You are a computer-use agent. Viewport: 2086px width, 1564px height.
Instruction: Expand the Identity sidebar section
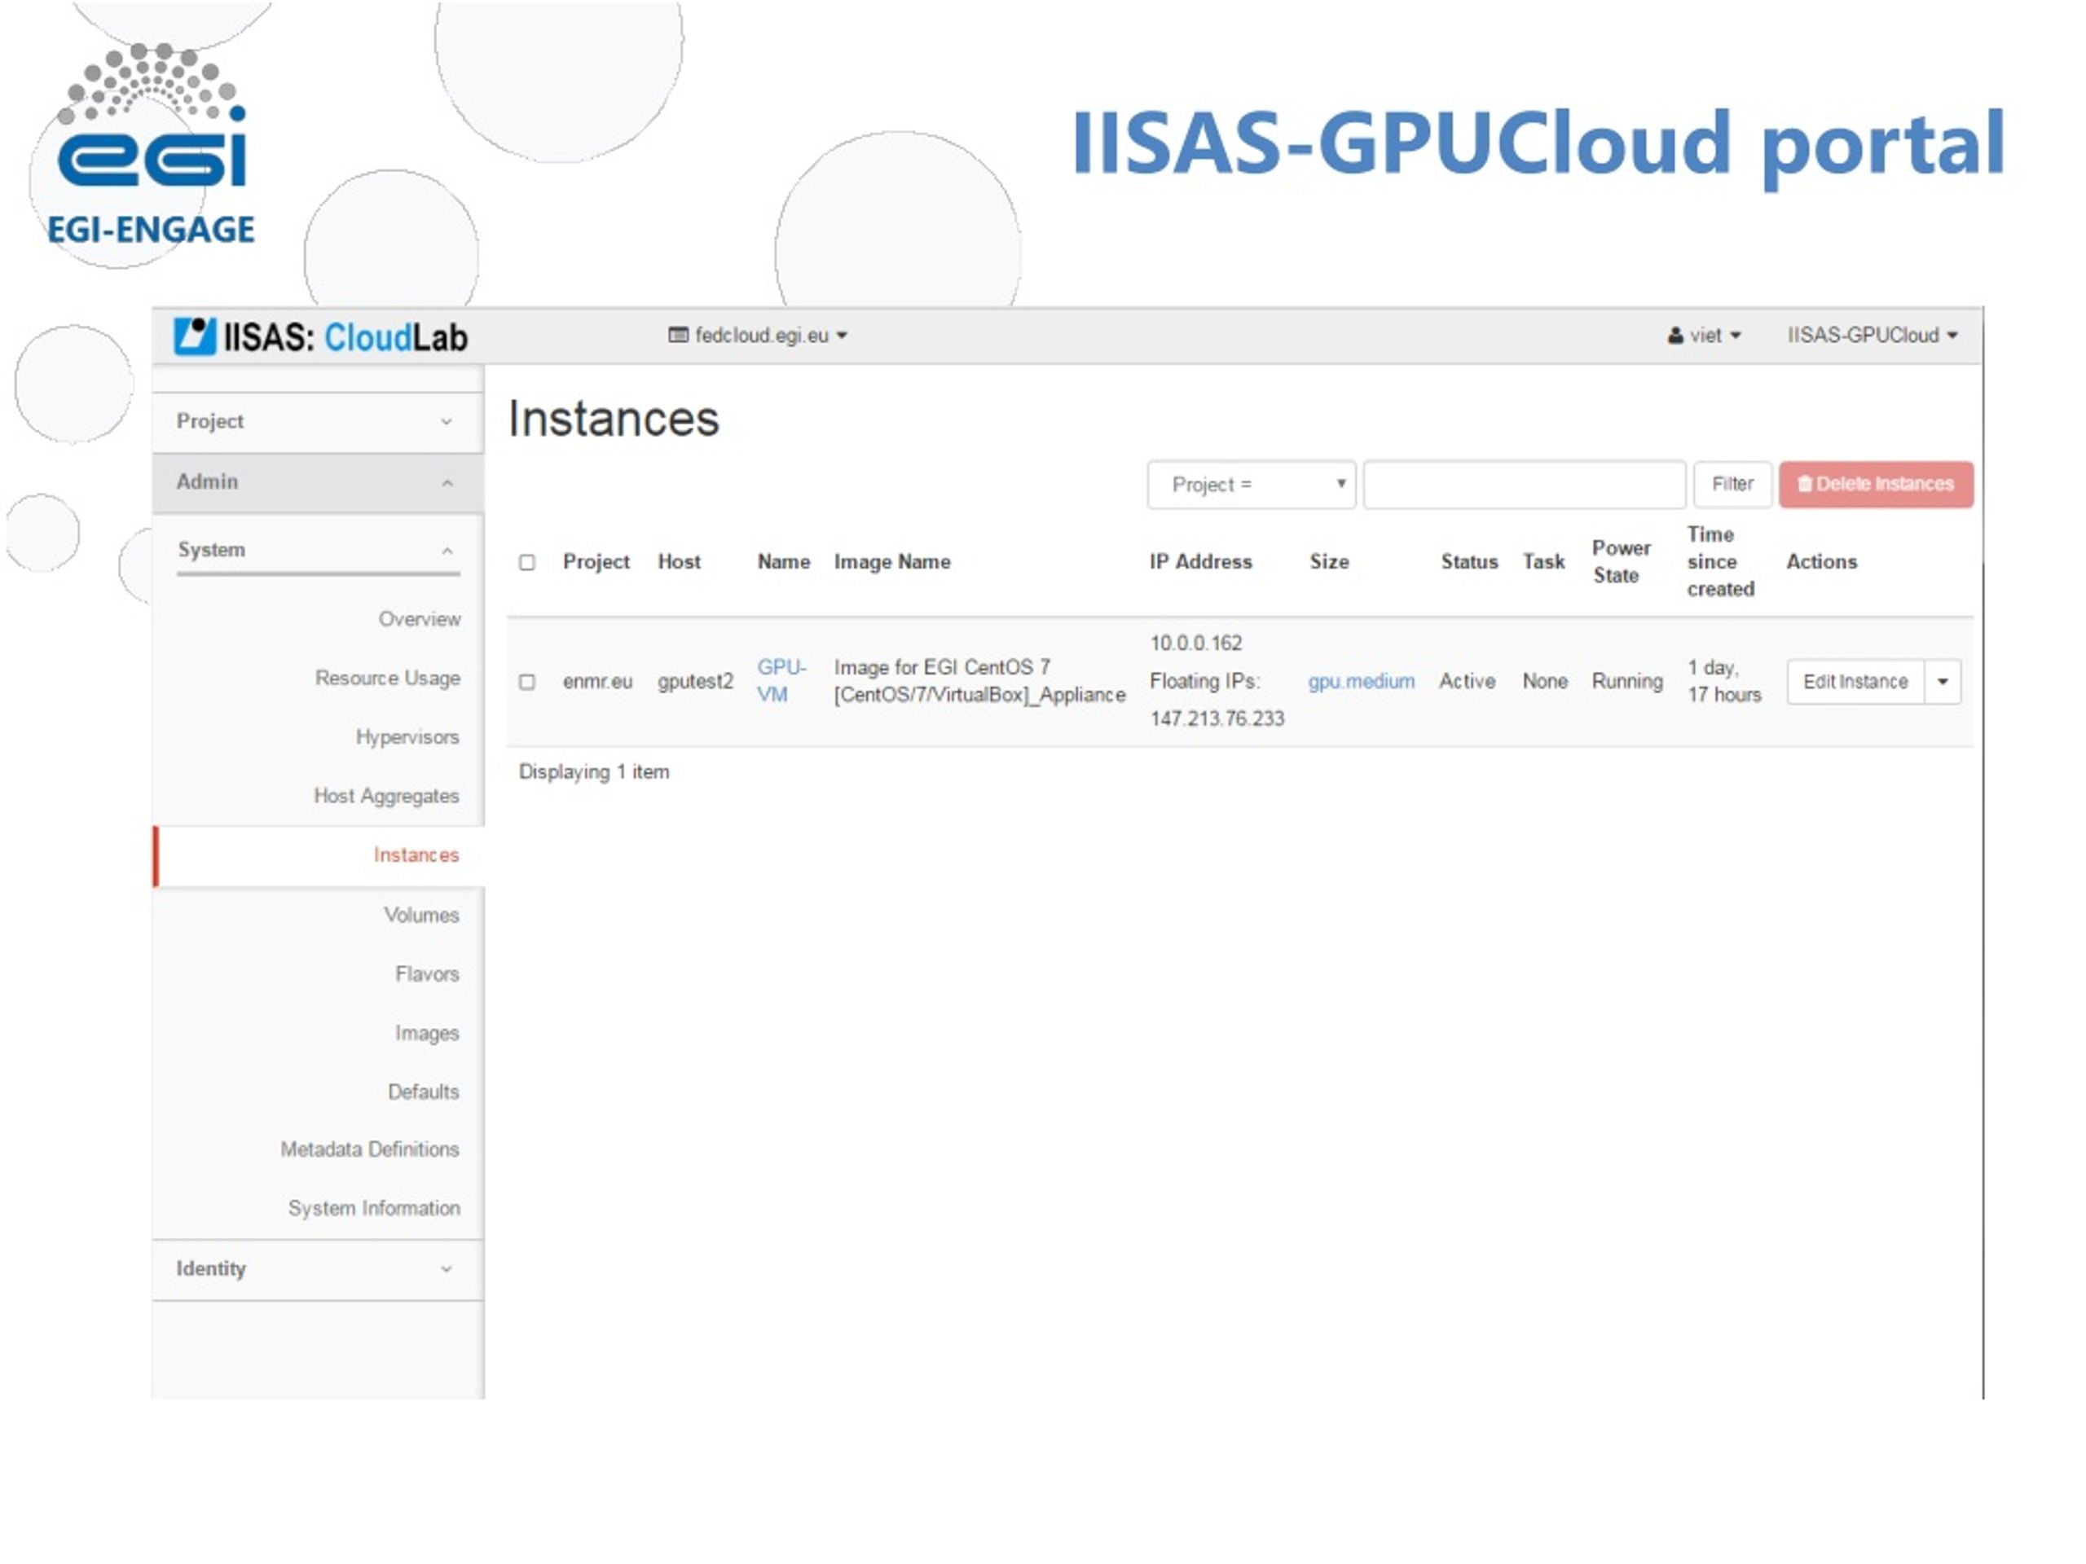pos(318,1269)
